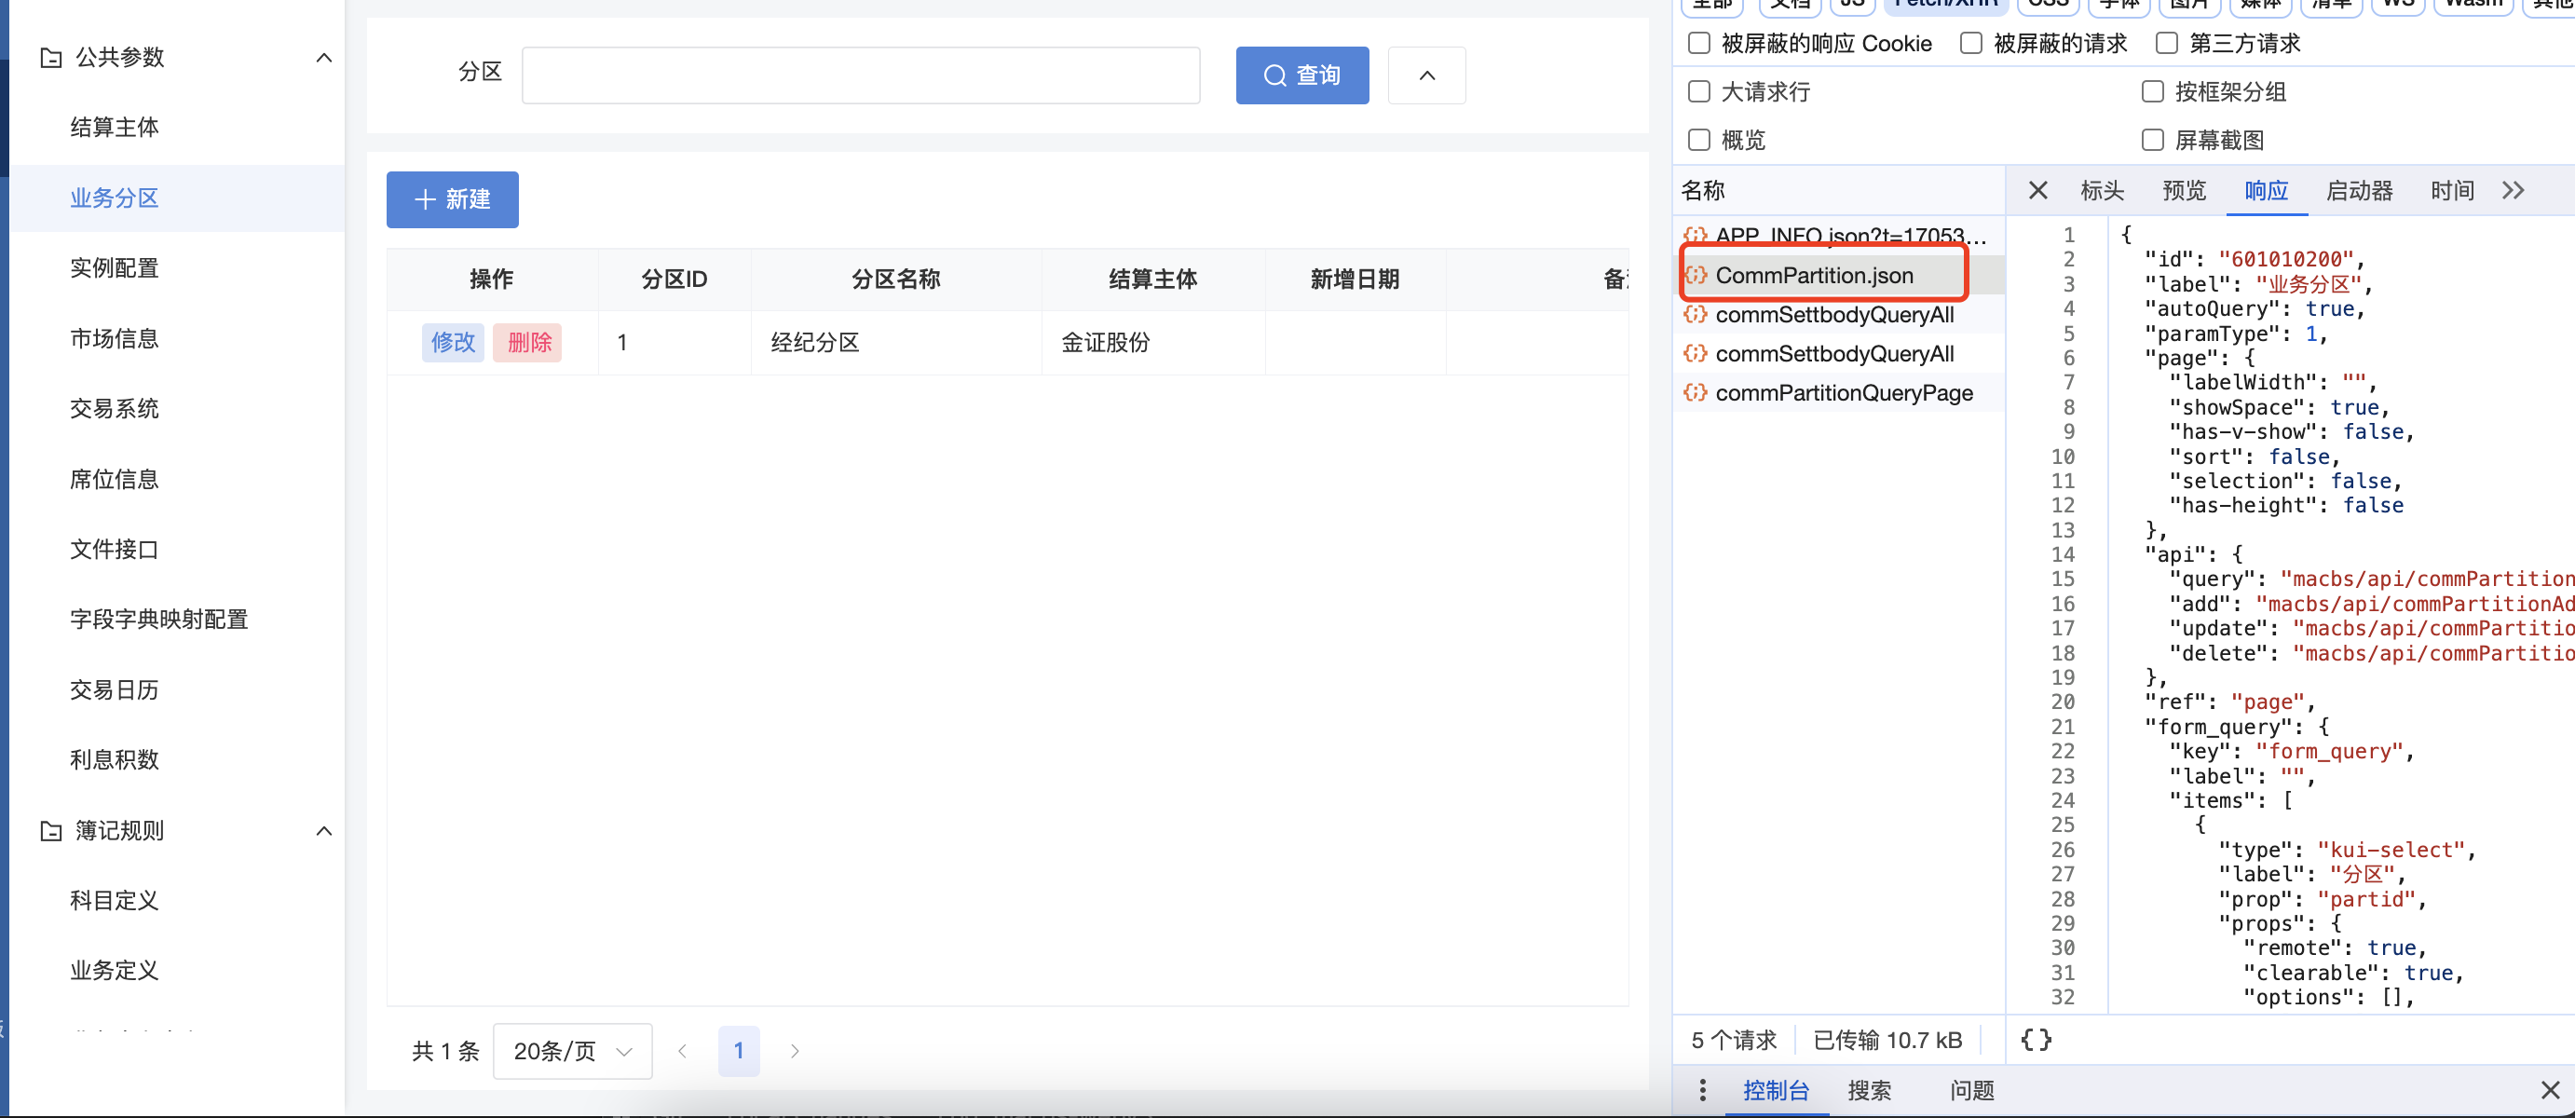Collapse the query form with chevron button

tap(1426, 75)
